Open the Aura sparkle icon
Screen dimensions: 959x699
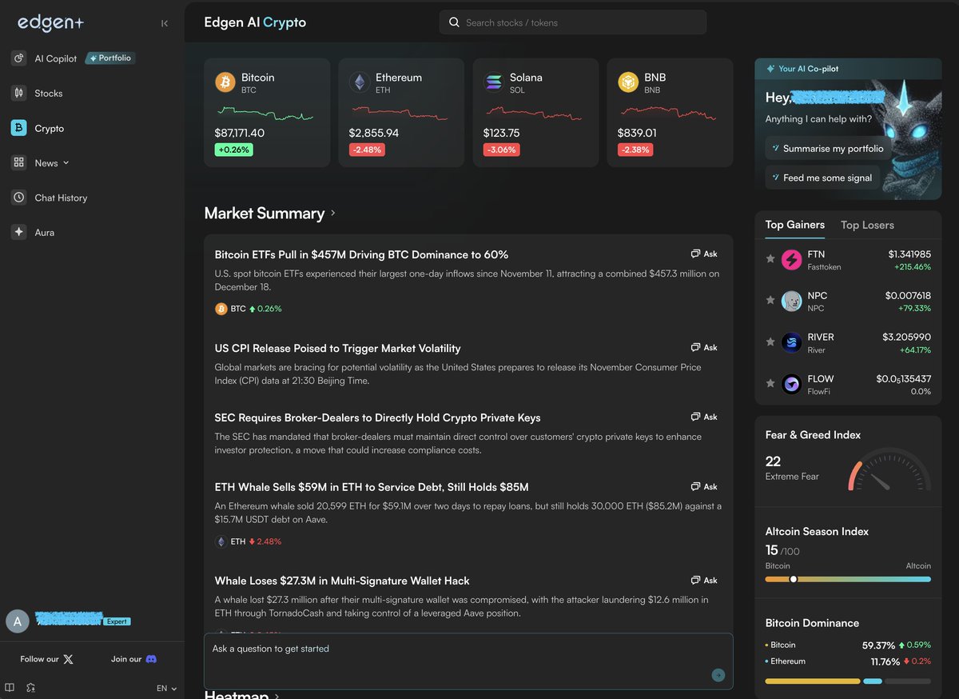pos(18,232)
